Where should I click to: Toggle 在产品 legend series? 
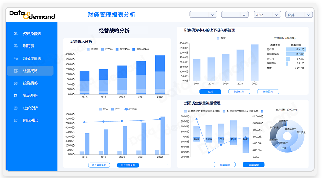[107, 49]
